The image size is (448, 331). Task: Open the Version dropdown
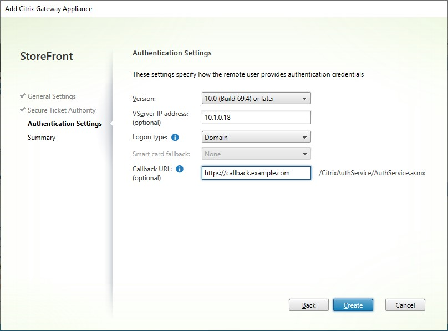256,97
